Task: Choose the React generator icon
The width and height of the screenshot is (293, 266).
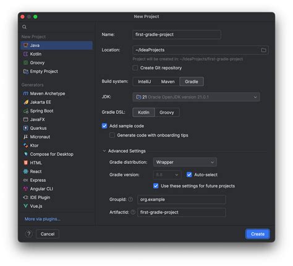Action: pos(25,171)
